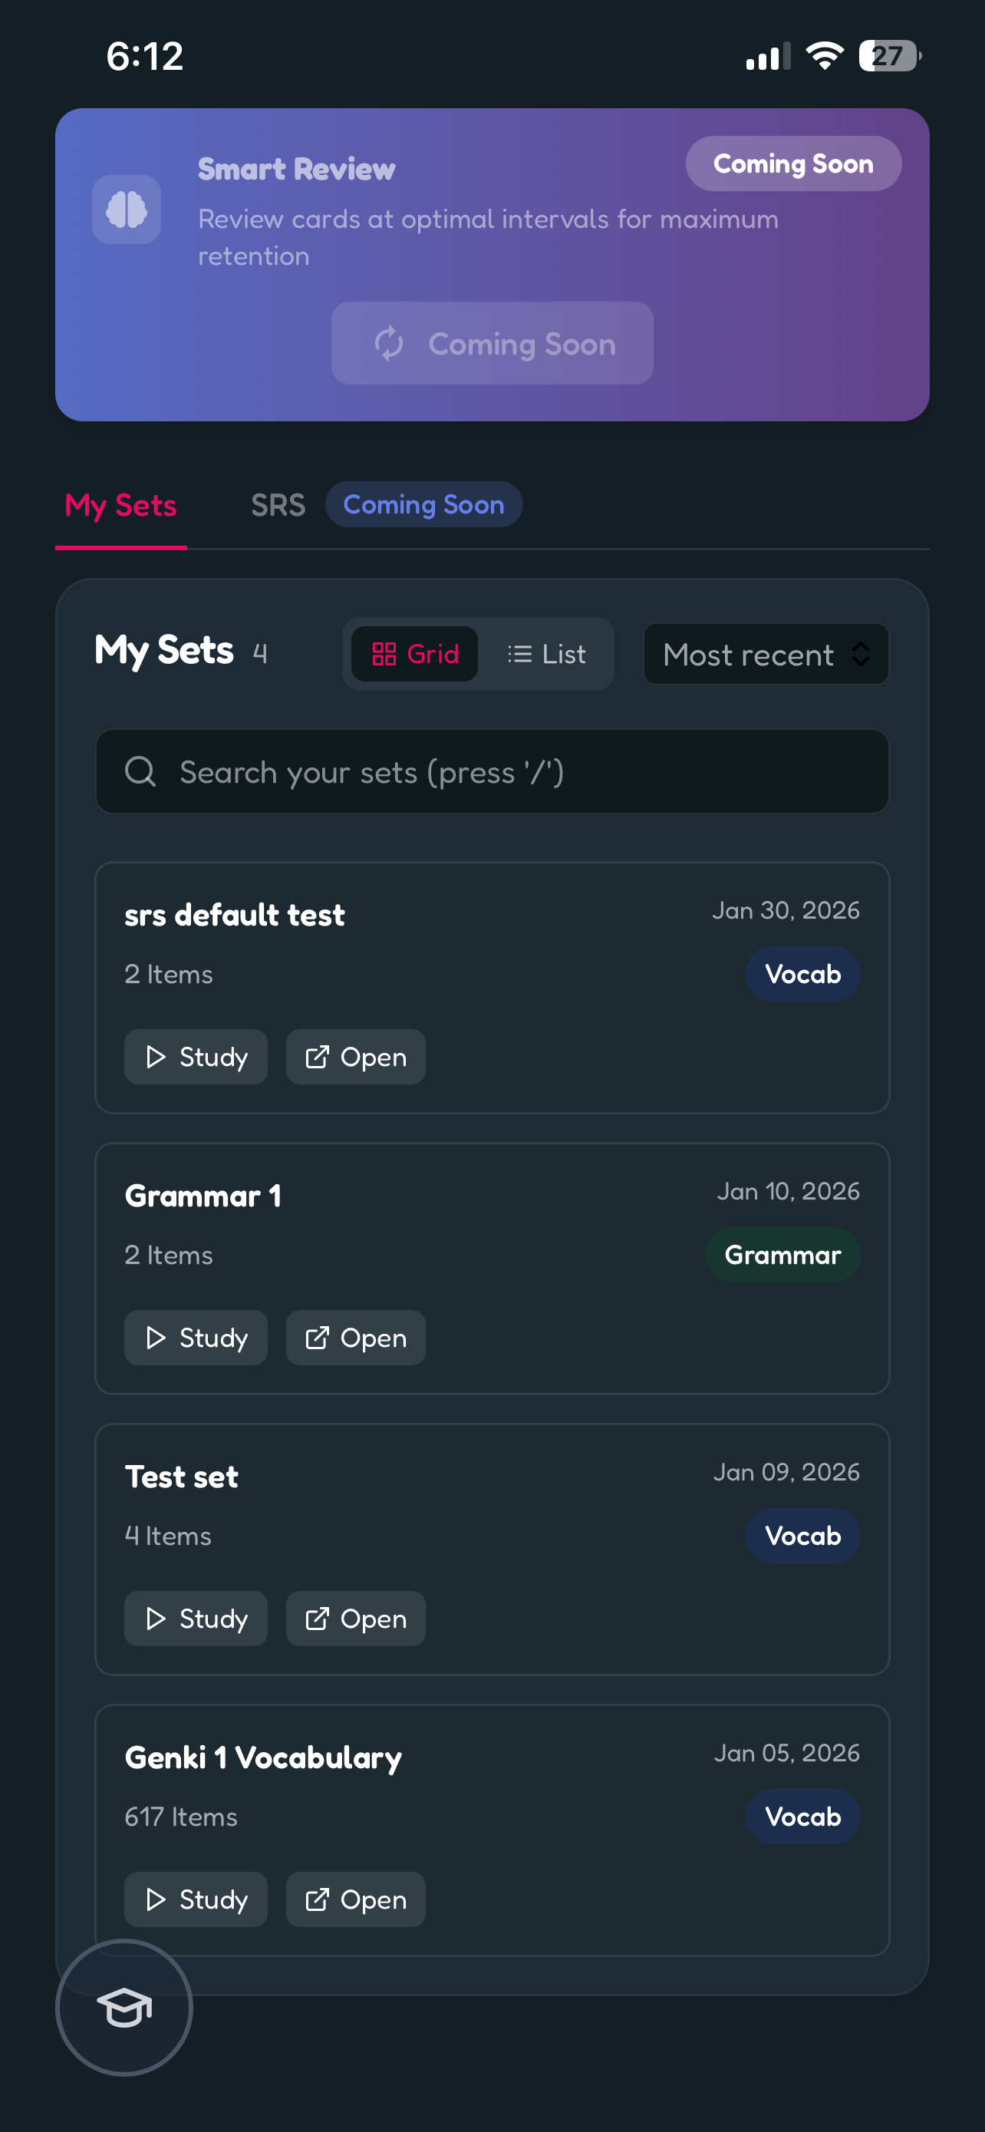The width and height of the screenshot is (985, 2132).
Task: Select the My Sets tab
Action: 120,505
